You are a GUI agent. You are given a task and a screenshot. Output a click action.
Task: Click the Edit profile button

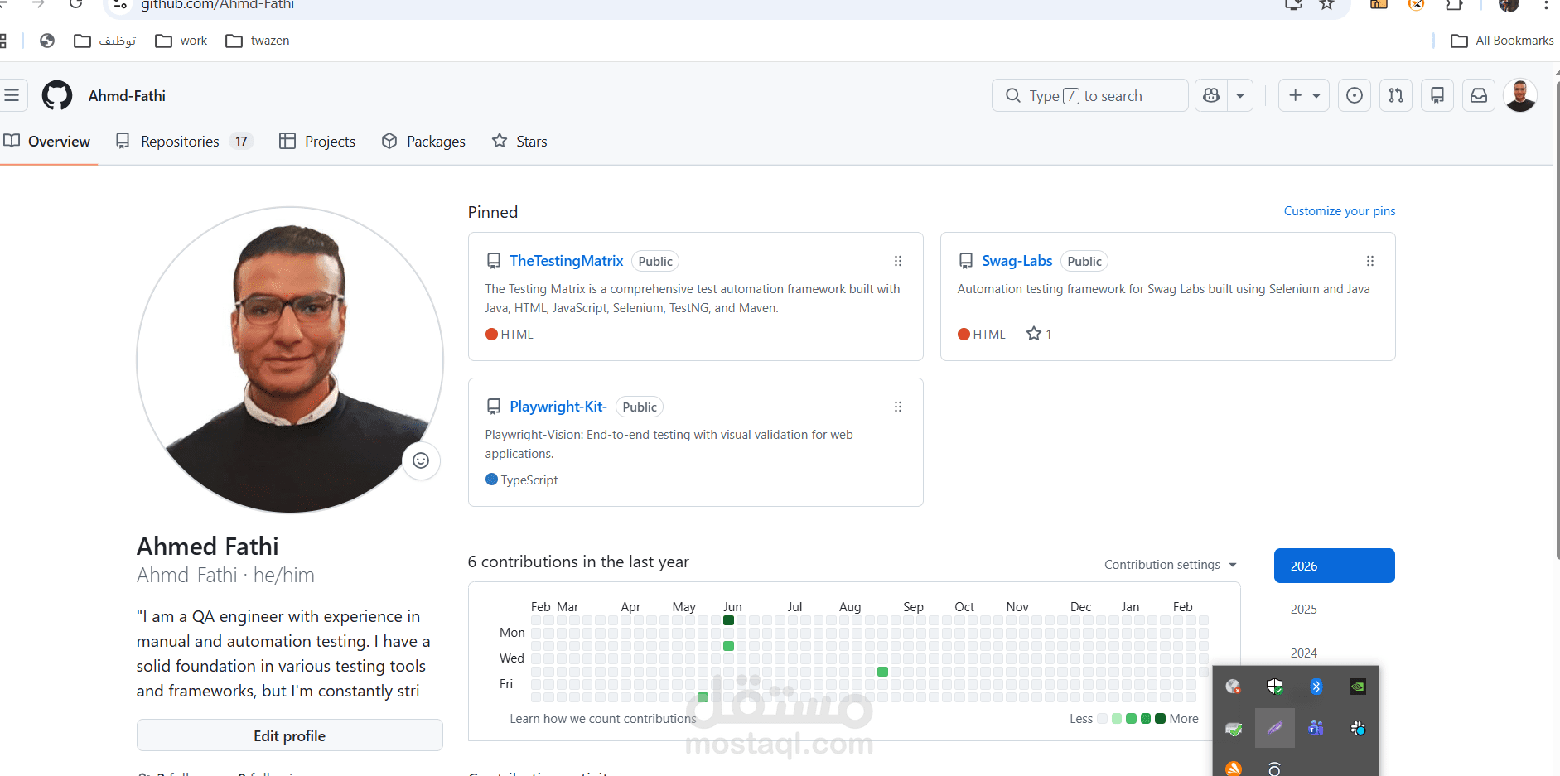tap(289, 735)
